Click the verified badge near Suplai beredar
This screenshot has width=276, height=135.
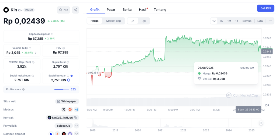click(71, 76)
